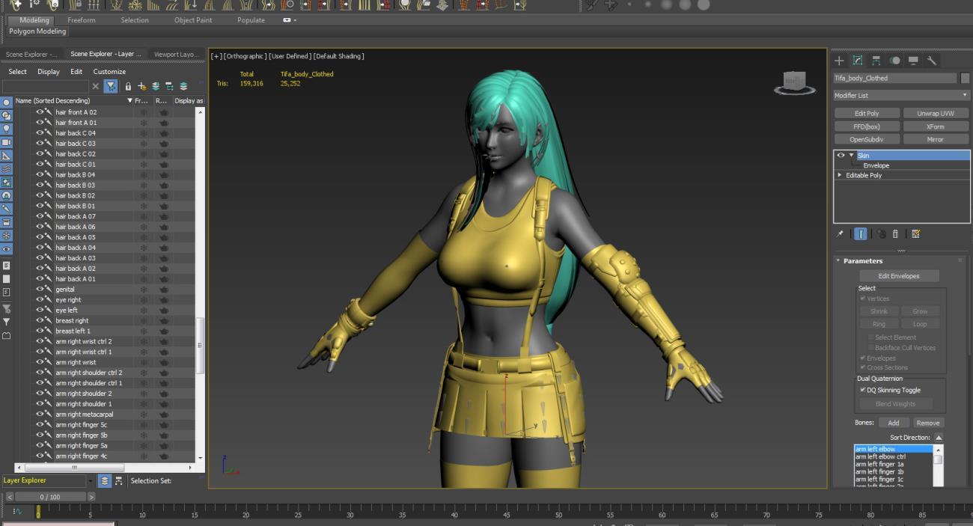
Task: Click the Unwrap UVW modifier button
Action: click(x=936, y=114)
